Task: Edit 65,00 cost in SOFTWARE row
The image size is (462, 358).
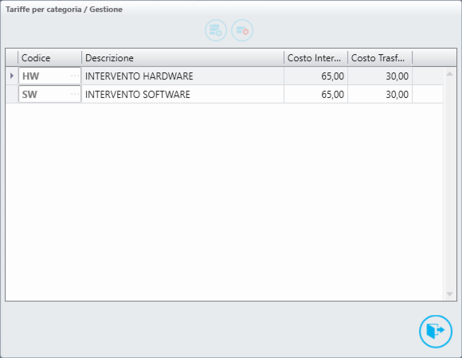Action: pyautogui.click(x=316, y=94)
